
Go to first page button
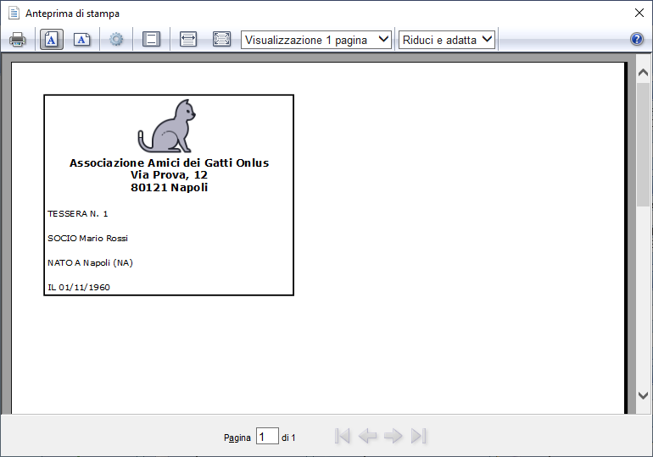[x=343, y=436]
